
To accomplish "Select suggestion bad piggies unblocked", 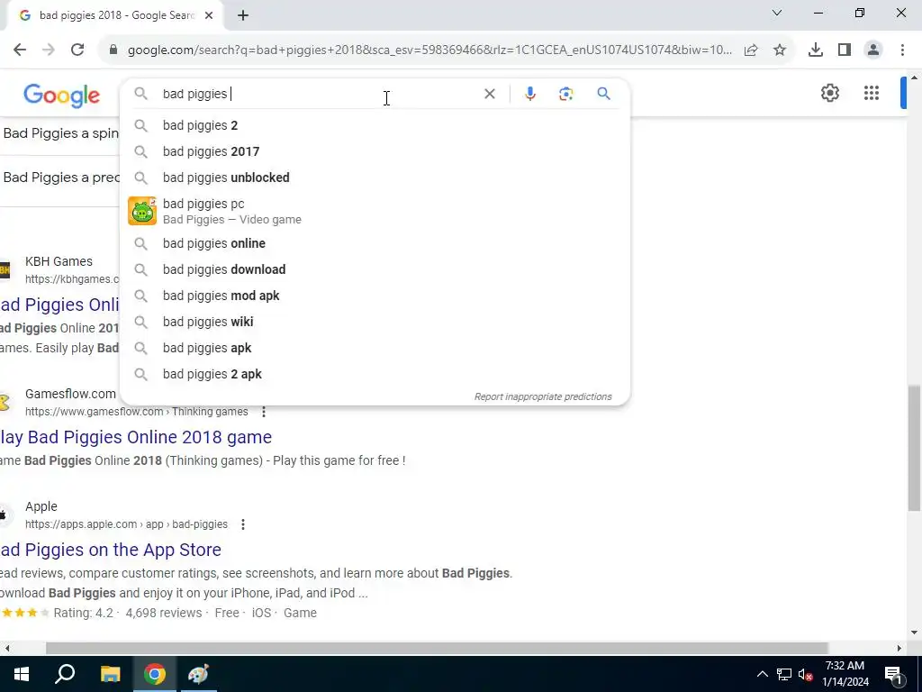I will [375, 178].
